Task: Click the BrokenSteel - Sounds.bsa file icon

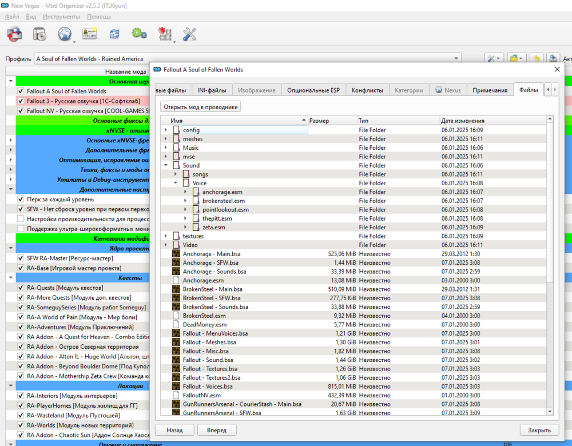Action: click(176, 306)
